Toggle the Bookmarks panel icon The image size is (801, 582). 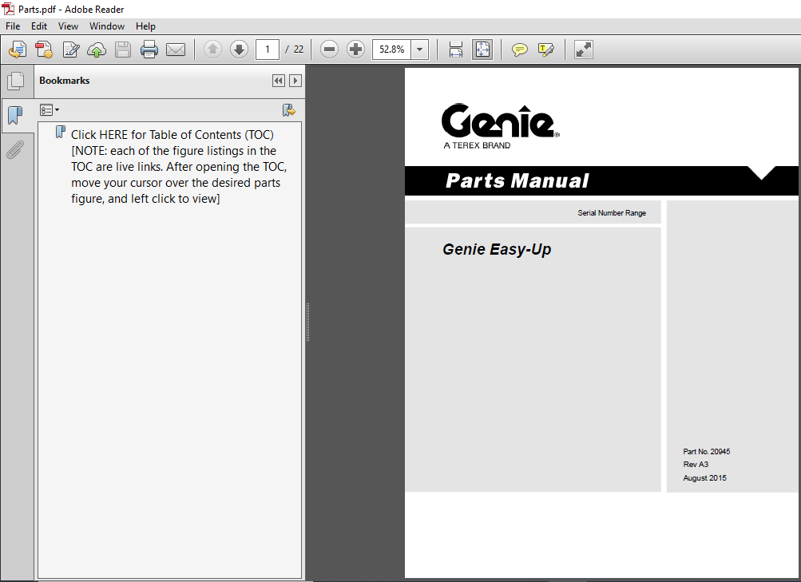[x=16, y=116]
